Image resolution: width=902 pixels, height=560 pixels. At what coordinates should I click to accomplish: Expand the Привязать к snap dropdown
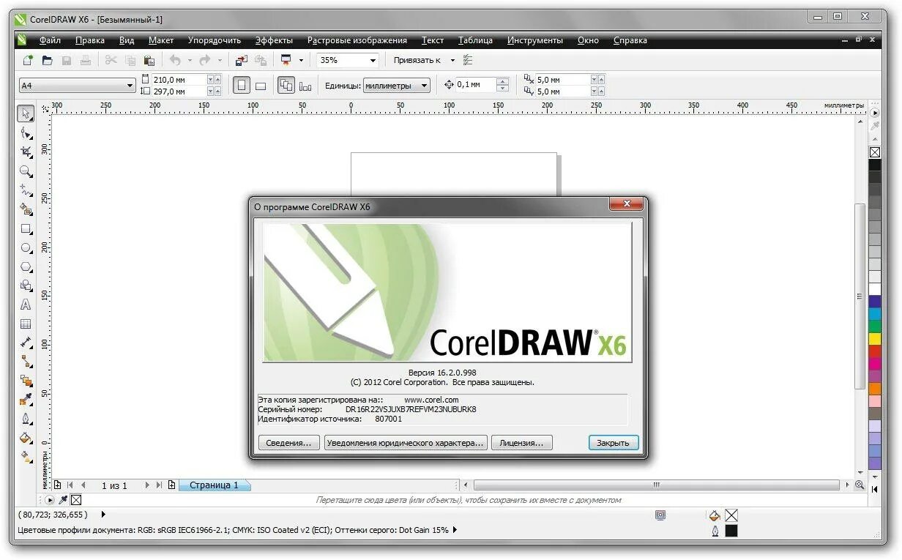452,61
